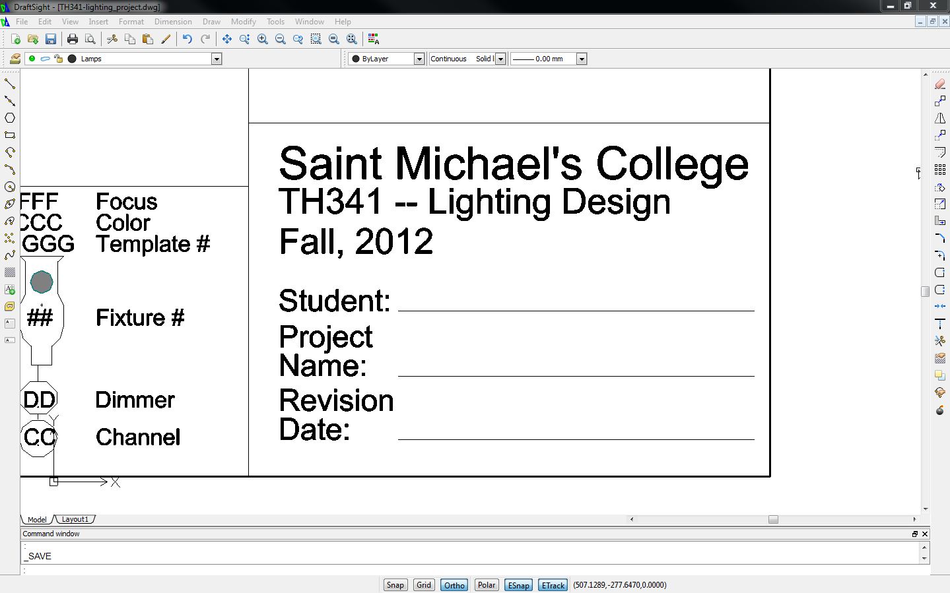Toggle Lamps layer visibility (green dot)
This screenshot has width=950, height=593.
click(32, 59)
